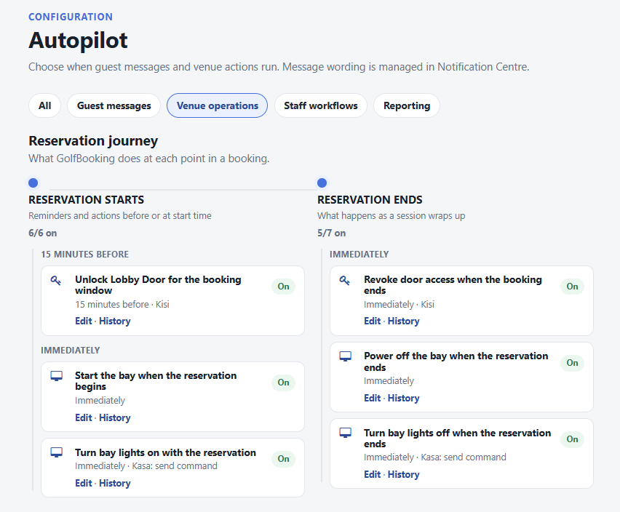The width and height of the screenshot is (620, 512).
Task: Click the RESERVATION STARTS heading
Action: pos(86,200)
